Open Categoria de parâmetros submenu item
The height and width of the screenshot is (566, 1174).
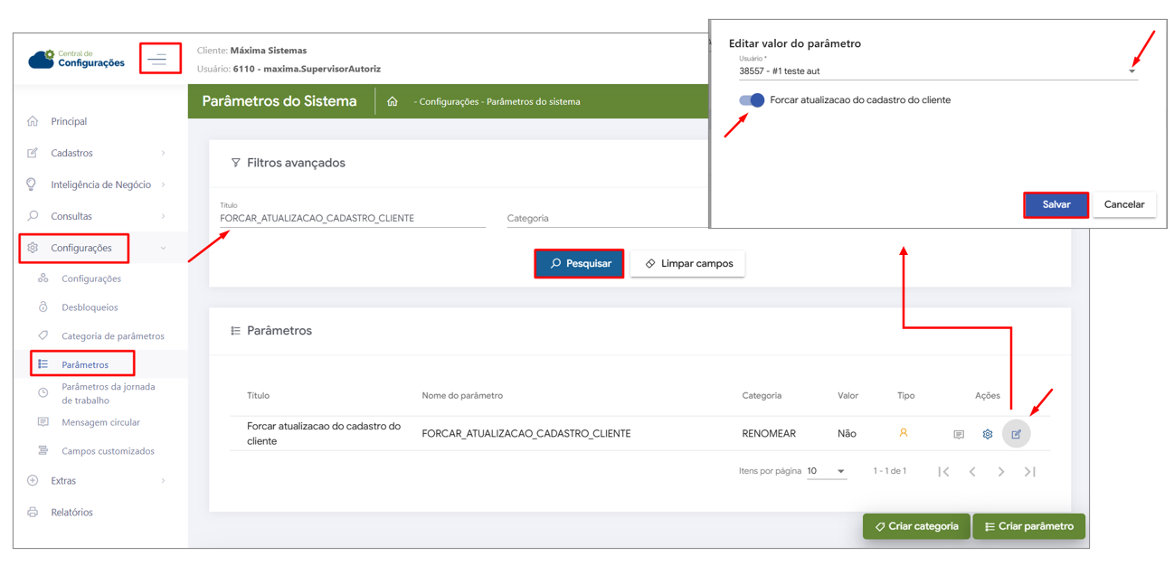pyautogui.click(x=113, y=336)
